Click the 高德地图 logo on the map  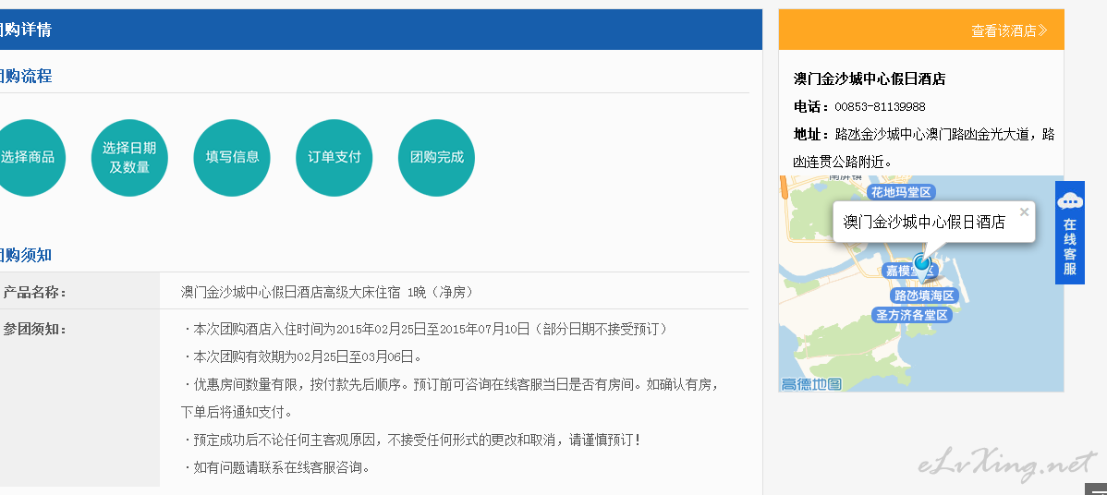812,384
